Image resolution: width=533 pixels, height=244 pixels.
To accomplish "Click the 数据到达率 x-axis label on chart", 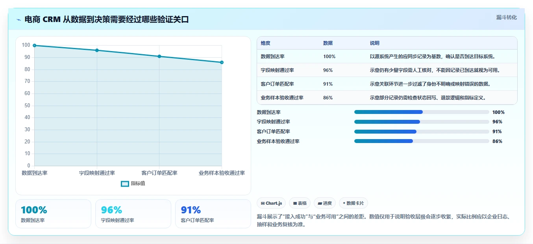I will (x=35, y=173).
